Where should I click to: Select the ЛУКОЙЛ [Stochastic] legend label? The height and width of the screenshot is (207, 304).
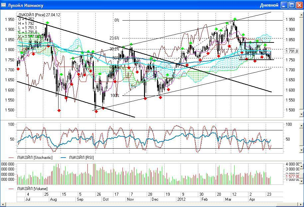[x=35, y=158]
